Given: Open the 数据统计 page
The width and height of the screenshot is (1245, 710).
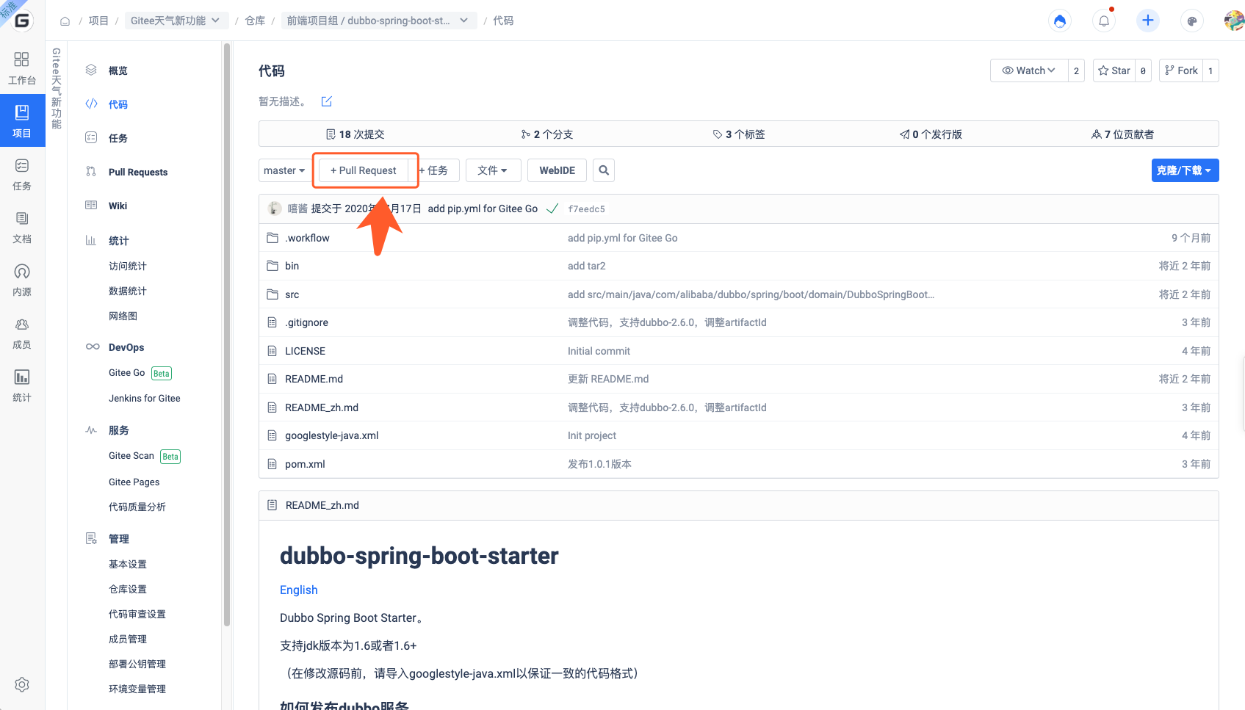Looking at the screenshot, I should click(128, 291).
